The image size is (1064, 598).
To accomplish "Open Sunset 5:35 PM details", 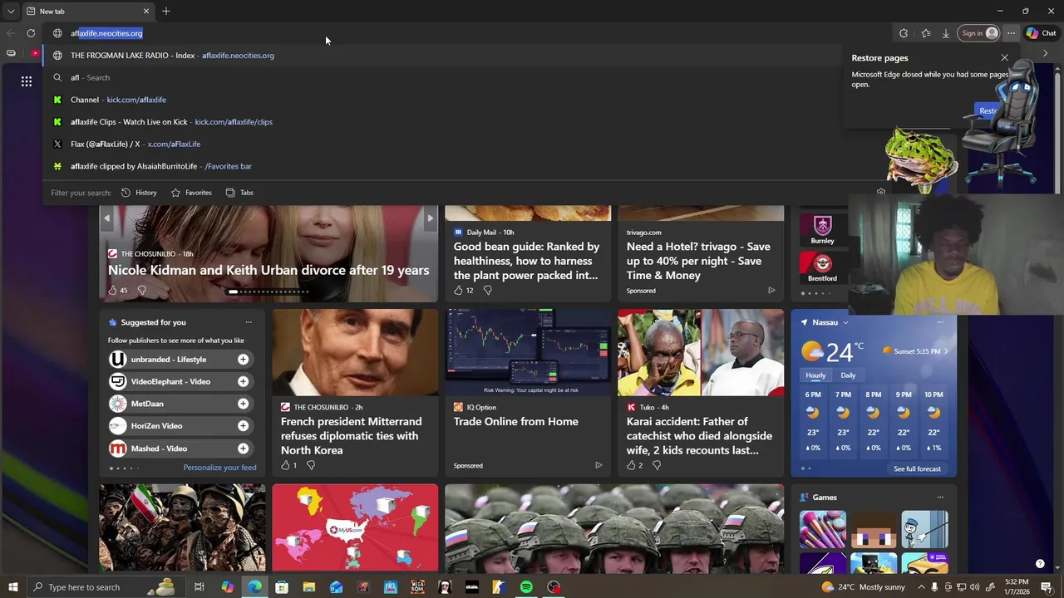I will click(x=914, y=351).
